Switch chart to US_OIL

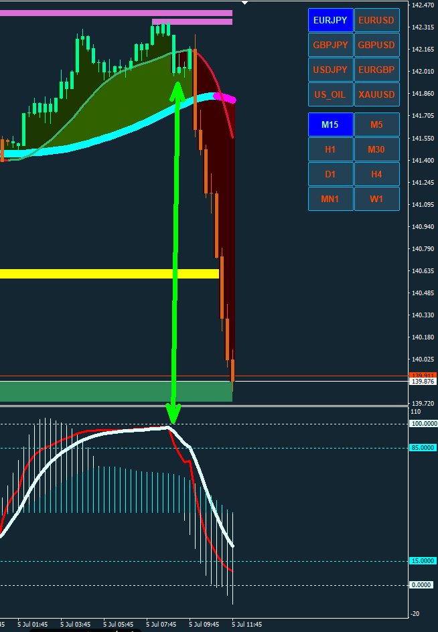(331, 94)
